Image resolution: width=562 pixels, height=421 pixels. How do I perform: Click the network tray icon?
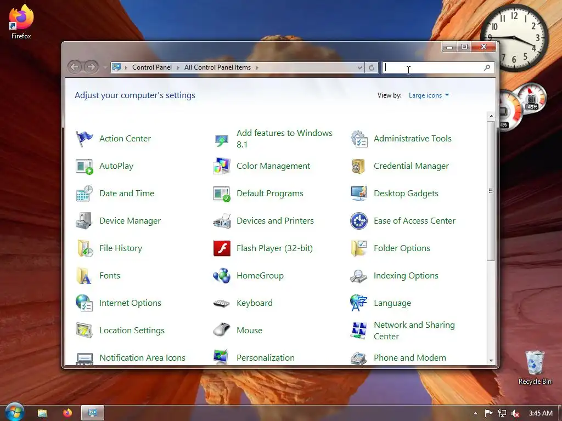[x=502, y=413]
